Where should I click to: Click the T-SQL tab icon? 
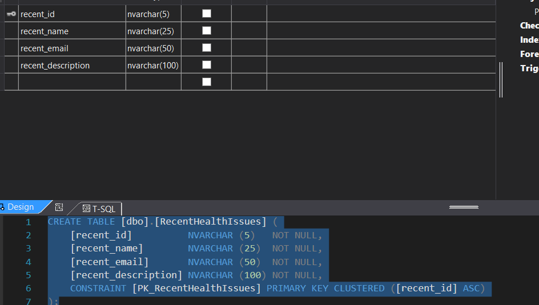pyautogui.click(x=86, y=209)
